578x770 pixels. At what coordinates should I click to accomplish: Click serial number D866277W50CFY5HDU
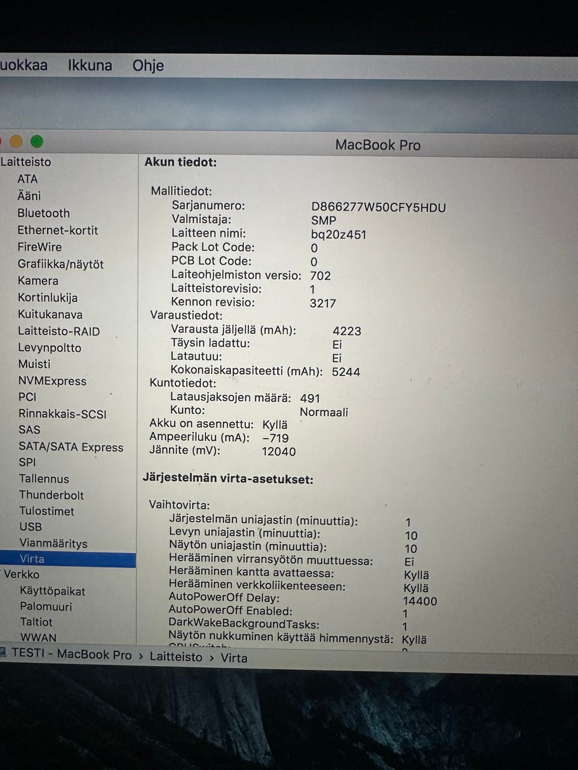(x=379, y=208)
